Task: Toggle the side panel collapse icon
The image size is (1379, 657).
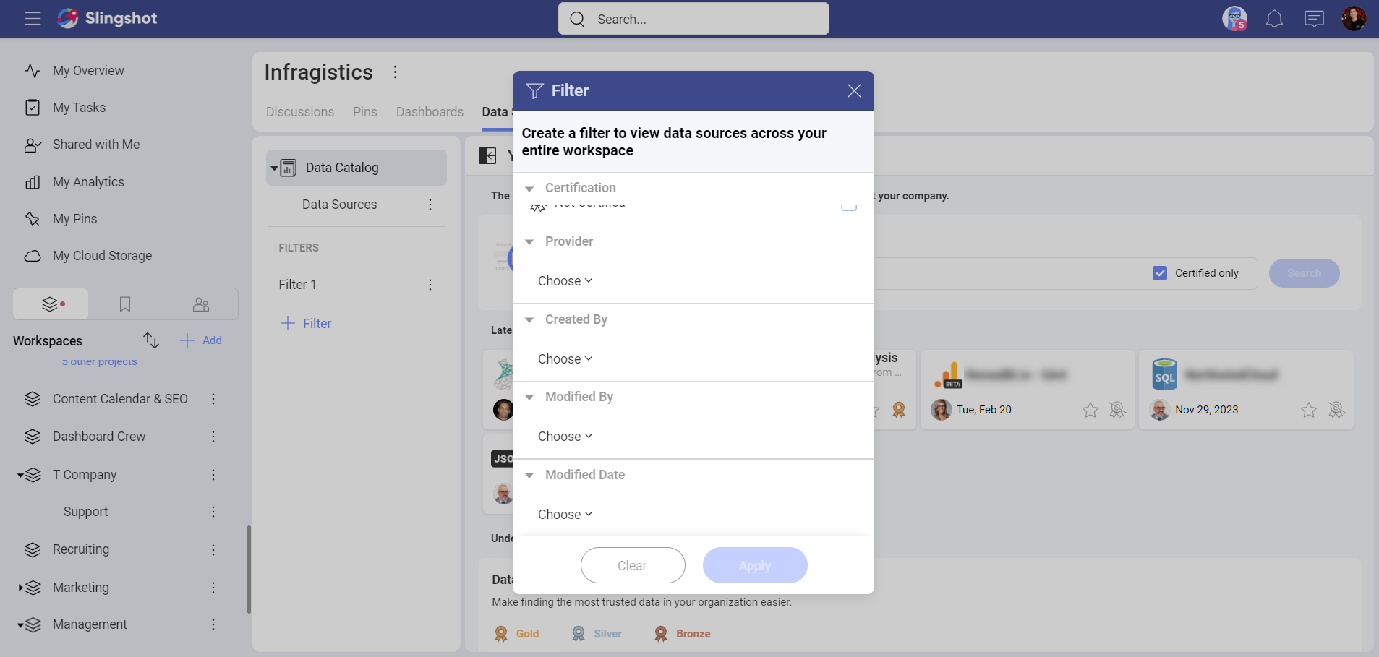Action: pyautogui.click(x=488, y=155)
